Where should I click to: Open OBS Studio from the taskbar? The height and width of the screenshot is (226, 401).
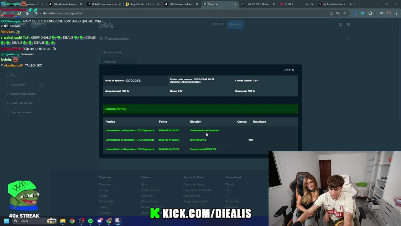[81, 221]
